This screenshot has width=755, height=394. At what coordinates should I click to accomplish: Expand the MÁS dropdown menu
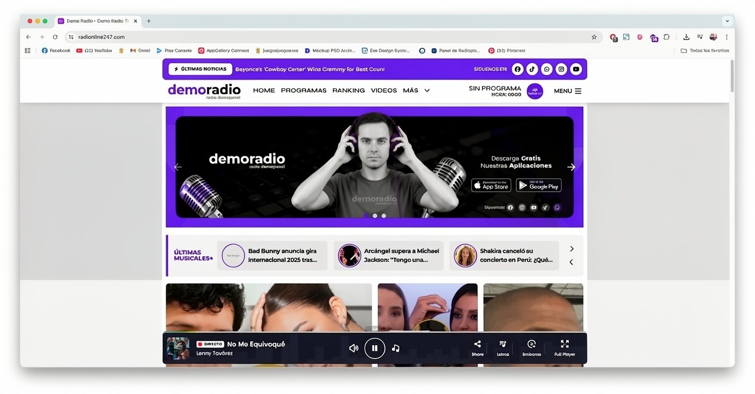416,90
